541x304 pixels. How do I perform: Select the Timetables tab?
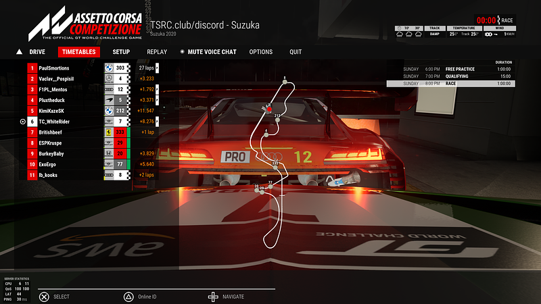coord(79,52)
